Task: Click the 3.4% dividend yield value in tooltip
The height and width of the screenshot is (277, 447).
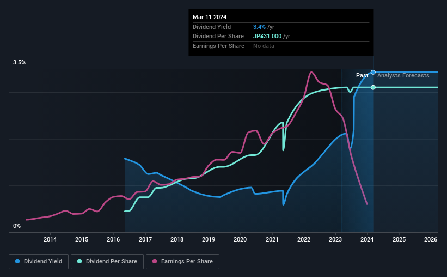Action: 259,27
